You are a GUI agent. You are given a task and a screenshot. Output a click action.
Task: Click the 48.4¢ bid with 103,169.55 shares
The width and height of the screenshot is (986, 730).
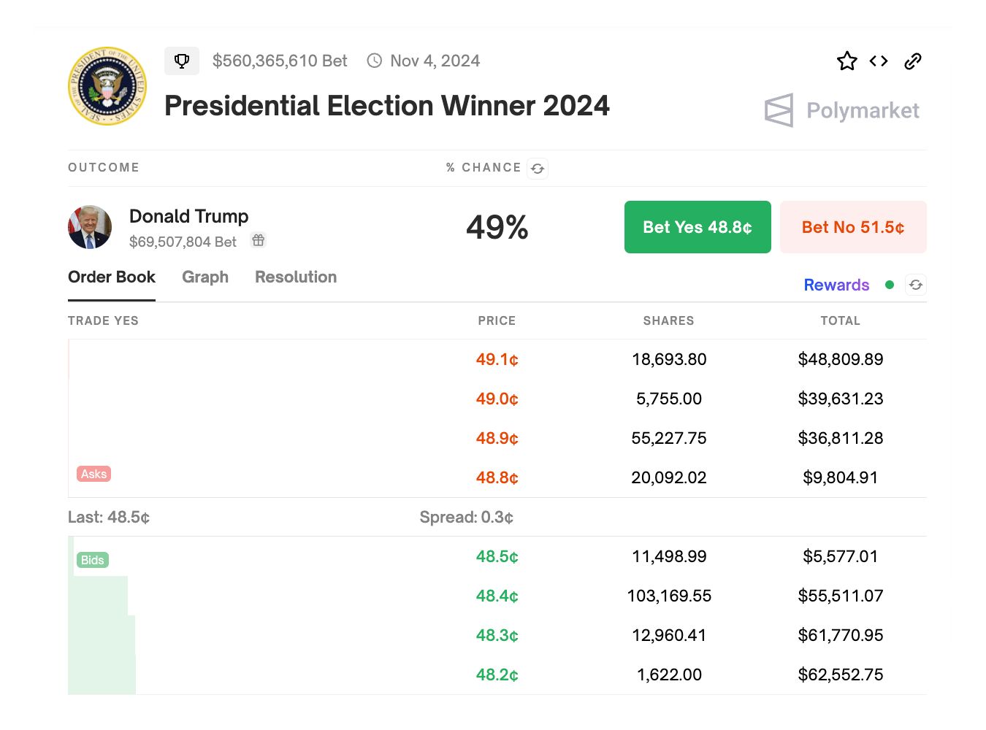497,596
